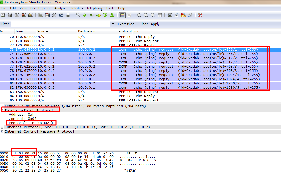Expand the Frame 73 tree node

[2, 106]
